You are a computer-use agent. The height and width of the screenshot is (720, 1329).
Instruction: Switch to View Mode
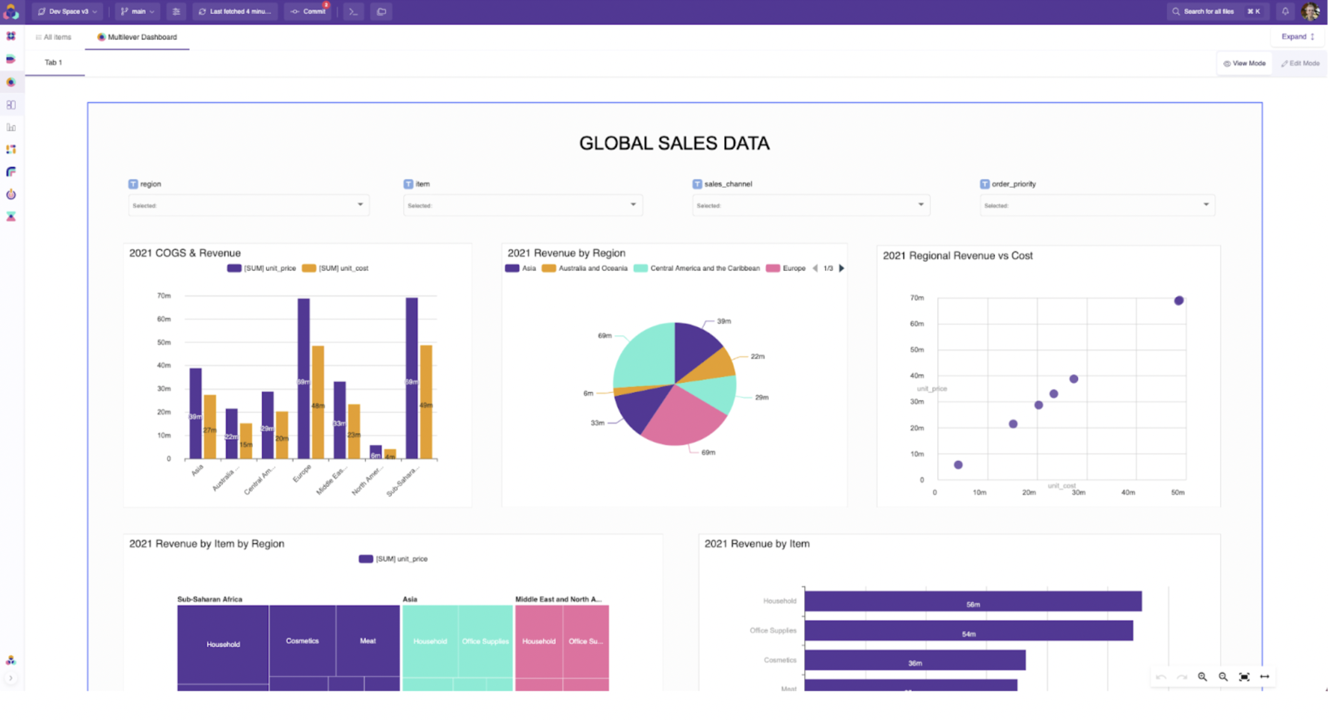click(1243, 63)
